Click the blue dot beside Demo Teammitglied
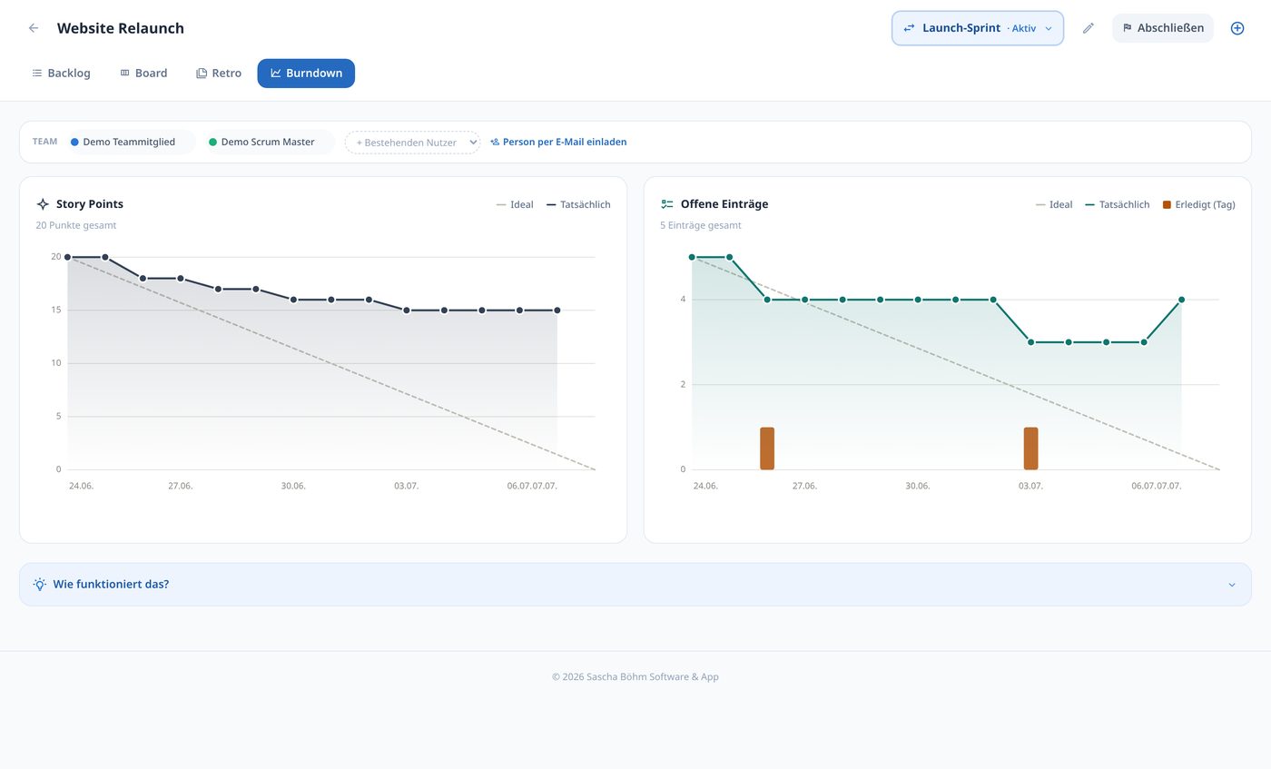This screenshot has width=1271, height=769. [74, 143]
